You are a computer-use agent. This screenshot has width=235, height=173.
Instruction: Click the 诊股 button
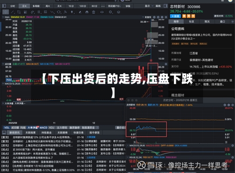coord(128,6)
